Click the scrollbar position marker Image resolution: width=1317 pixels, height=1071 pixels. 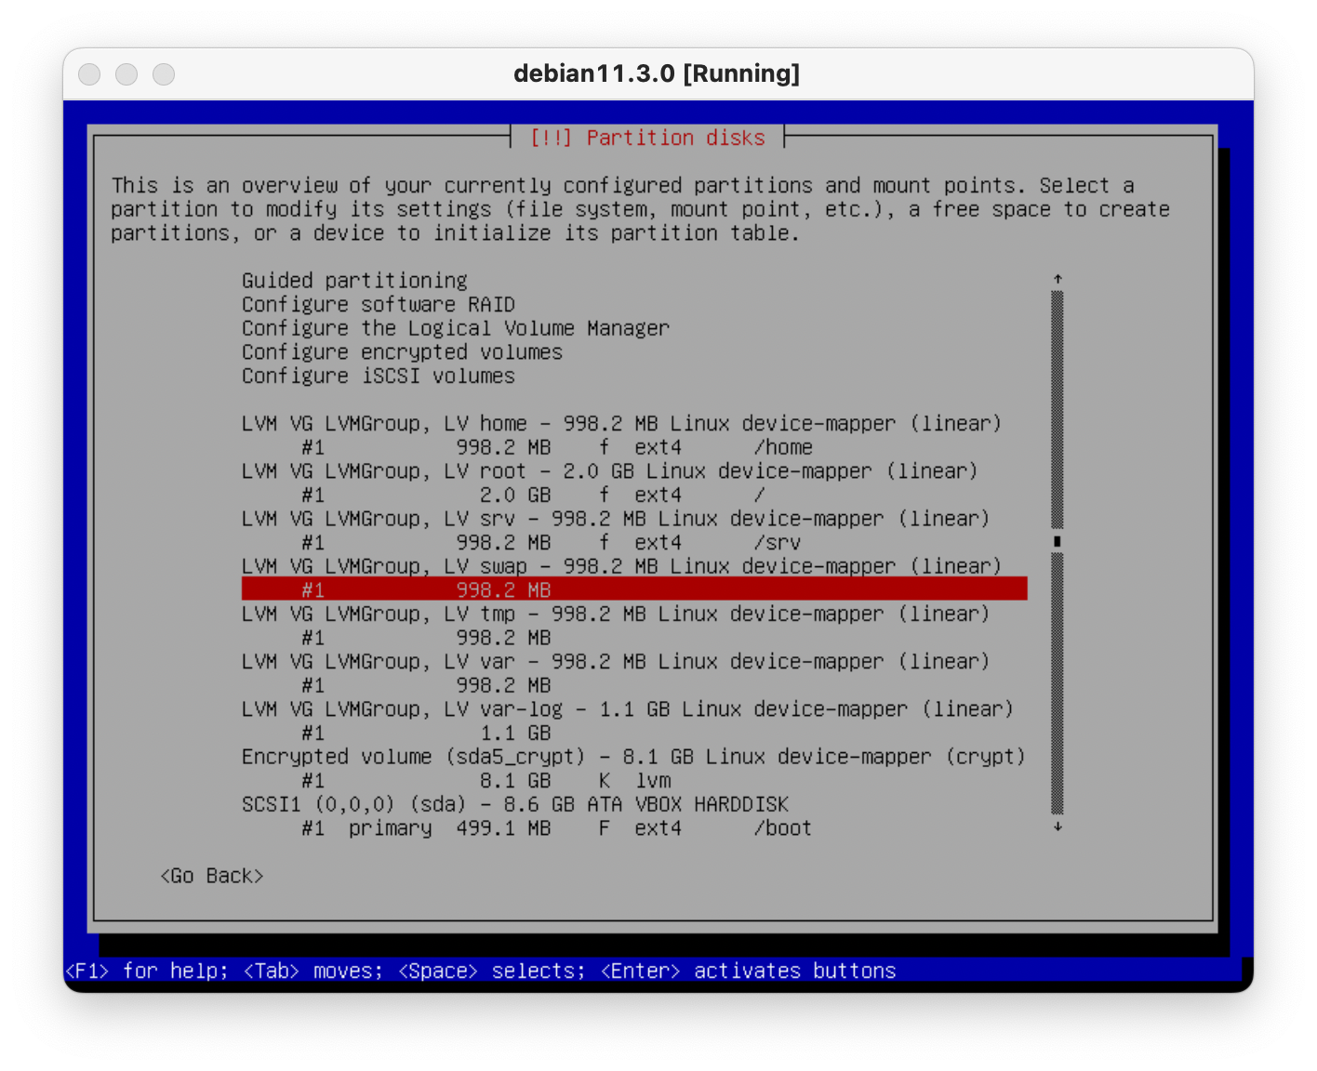click(1058, 541)
